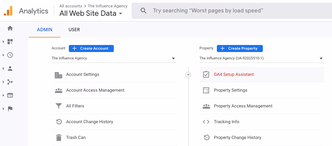Screen dimensions: 332x146
Task: Click the Google Analytics logo
Action: coord(8,11)
